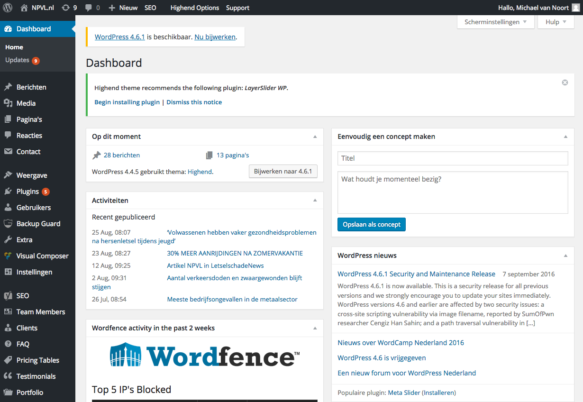Click the Titel input field

point(452,158)
